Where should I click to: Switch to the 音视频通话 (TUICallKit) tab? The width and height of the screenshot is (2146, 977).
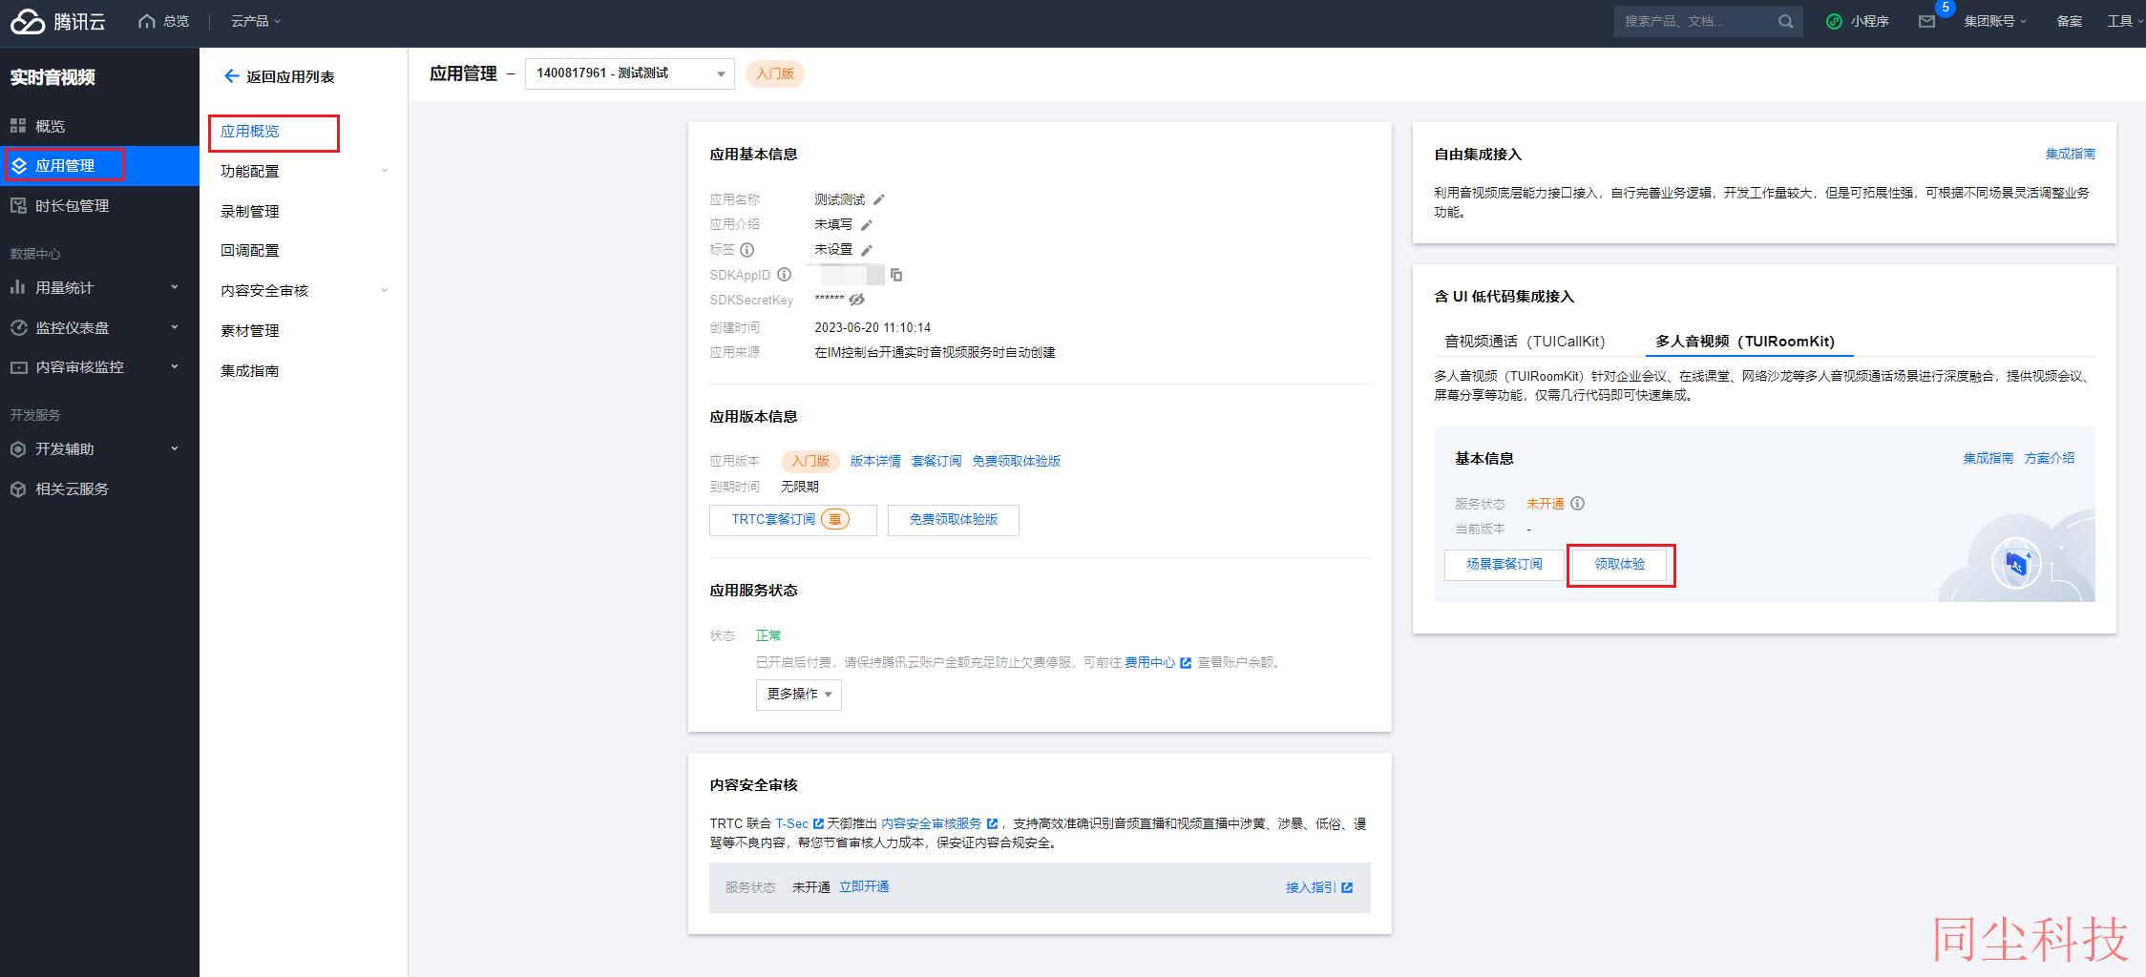coord(1525,341)
